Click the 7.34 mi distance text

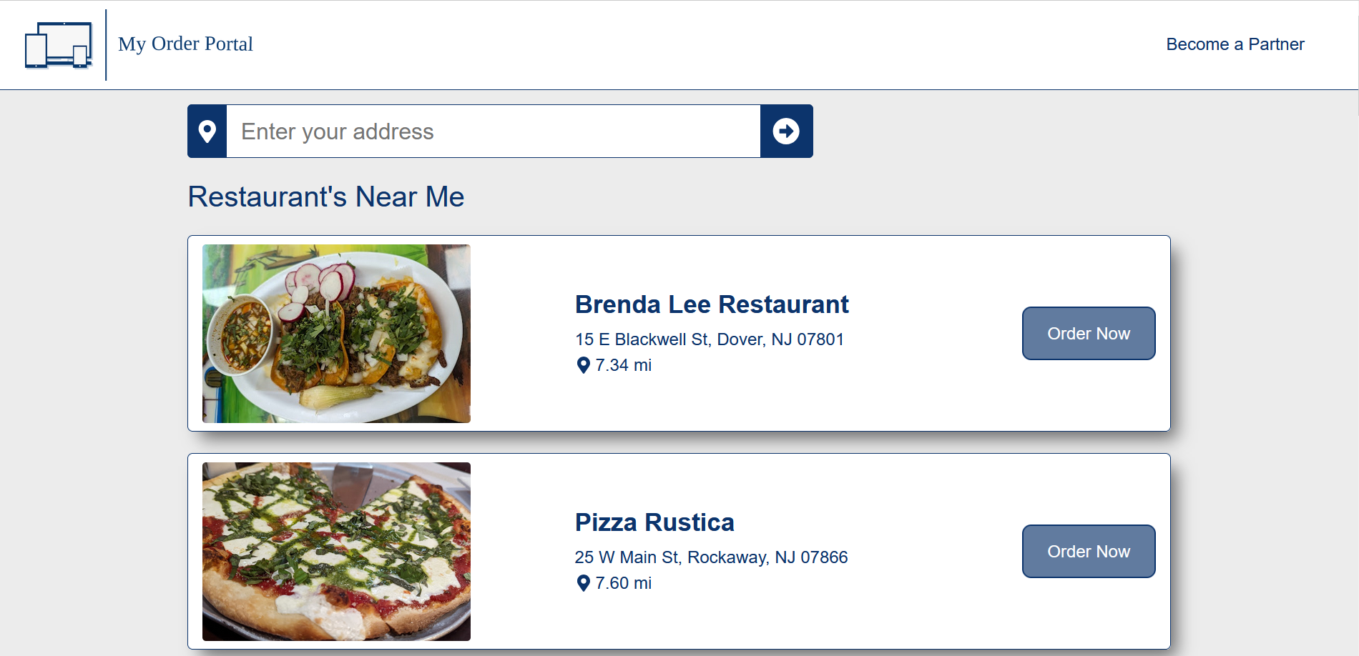click(624, 365)
